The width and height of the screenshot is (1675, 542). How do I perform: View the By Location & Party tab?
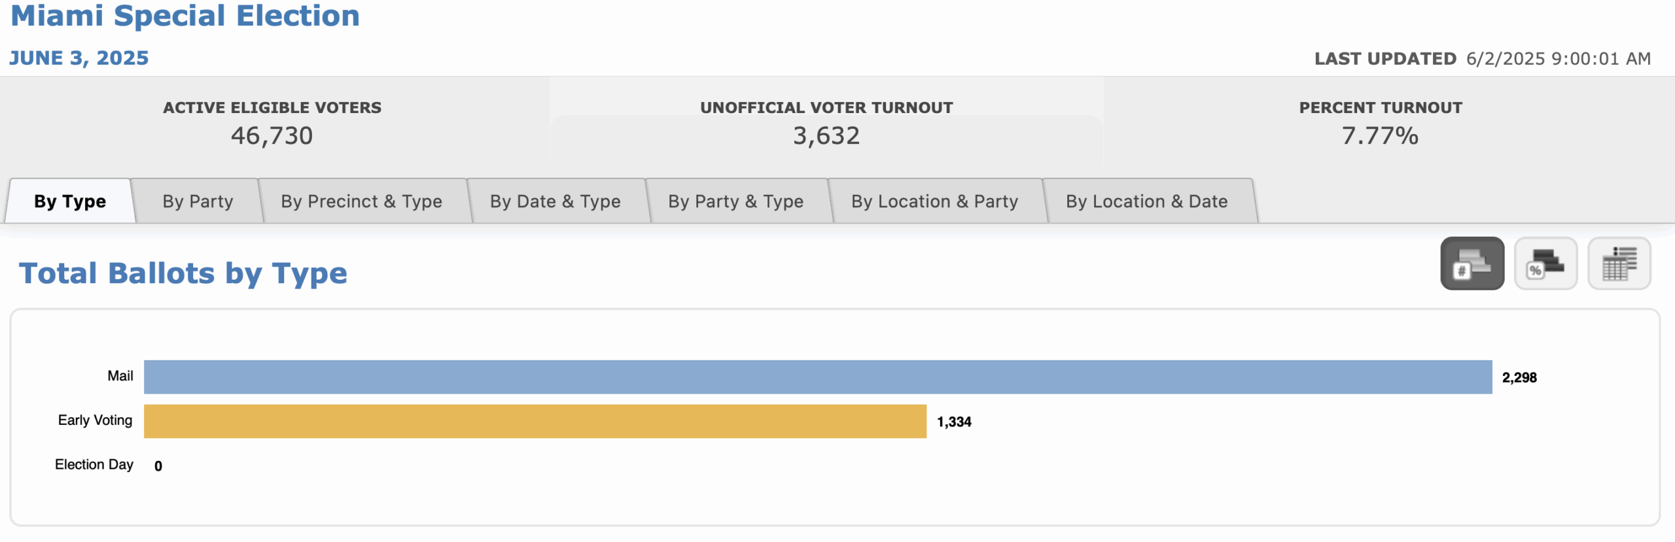coord(934,201)
